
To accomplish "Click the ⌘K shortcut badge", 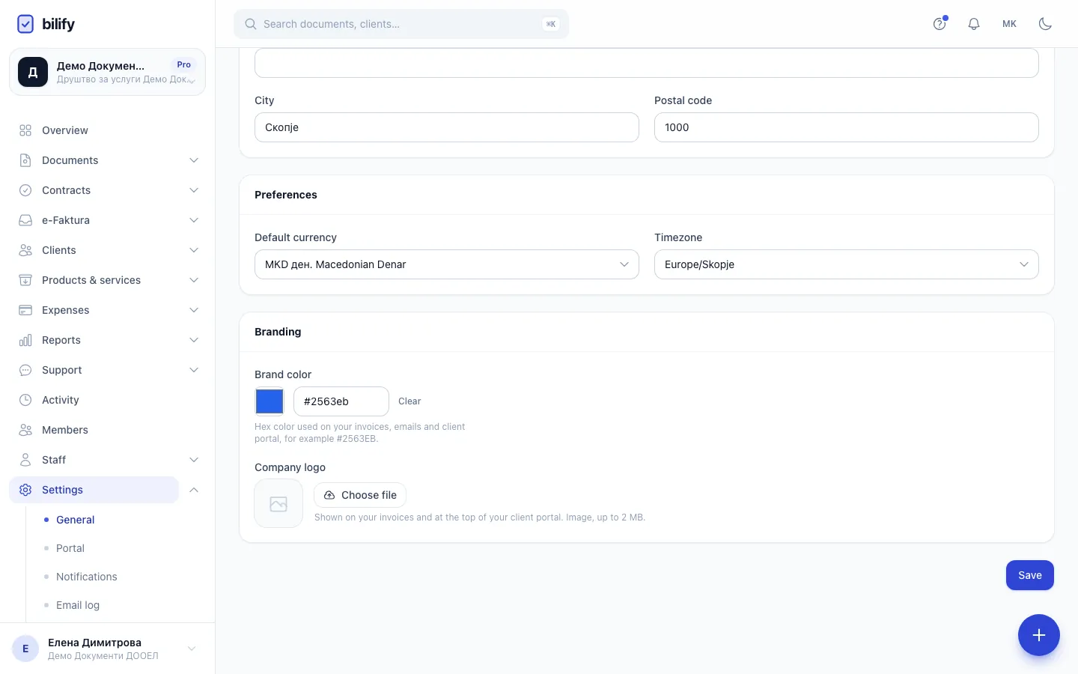I will pyautogui.click(x=551, y=24).
